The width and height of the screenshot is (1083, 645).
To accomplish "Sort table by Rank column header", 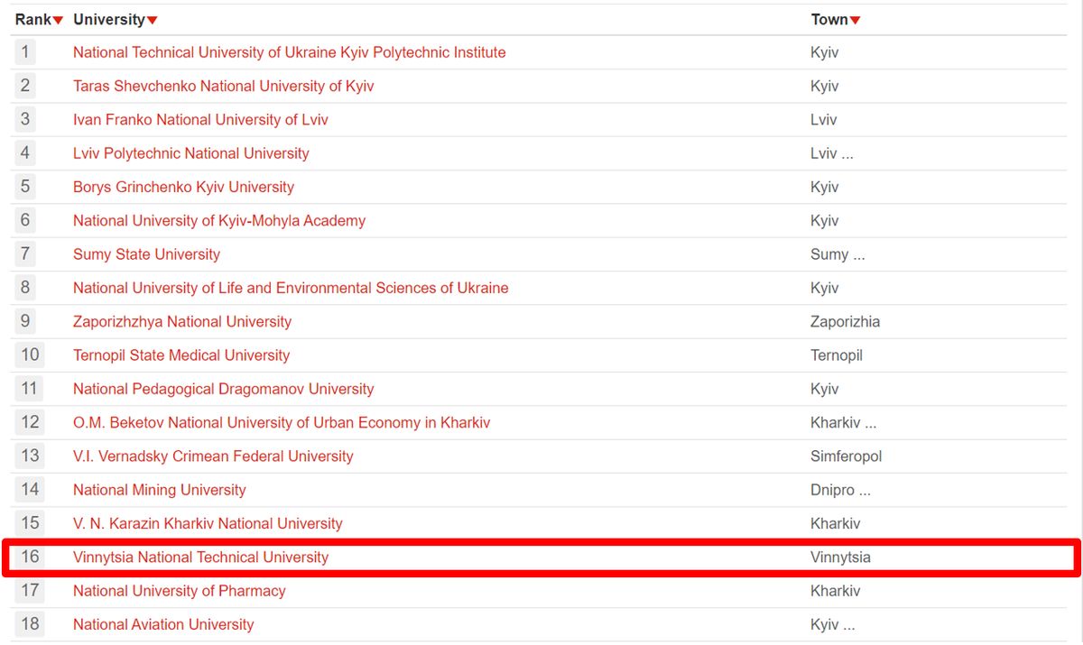I will pyautogui.click(x=39, y=20).
